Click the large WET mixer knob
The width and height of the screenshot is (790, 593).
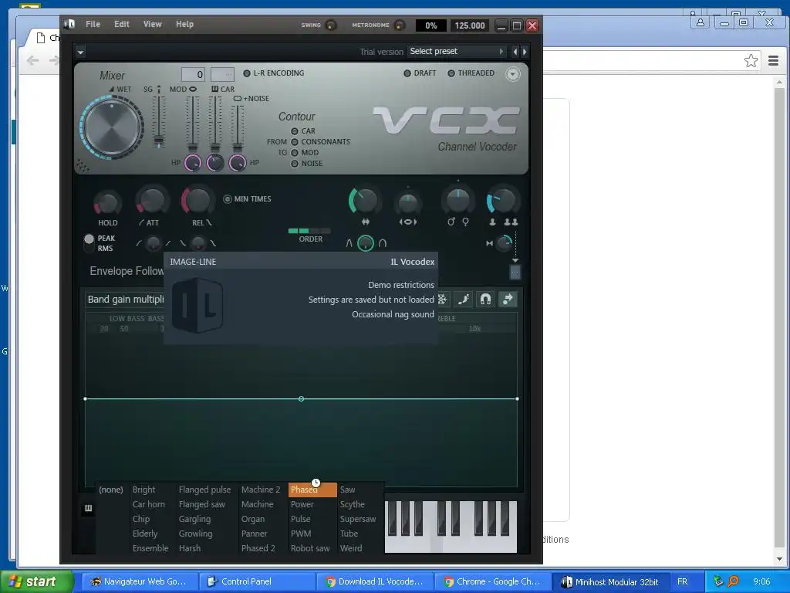click(111, 127)
